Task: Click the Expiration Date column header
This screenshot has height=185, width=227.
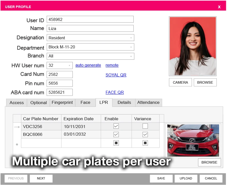Action: [x=81, y=119]
